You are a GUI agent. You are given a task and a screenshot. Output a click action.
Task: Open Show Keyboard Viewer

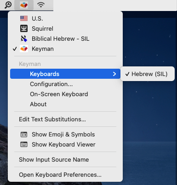pyautogui.click(x=65, y=144)
